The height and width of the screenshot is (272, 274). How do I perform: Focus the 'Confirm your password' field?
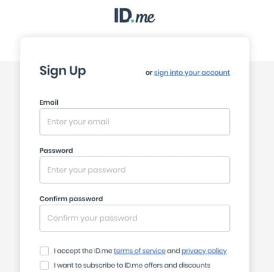coord(135,218)
